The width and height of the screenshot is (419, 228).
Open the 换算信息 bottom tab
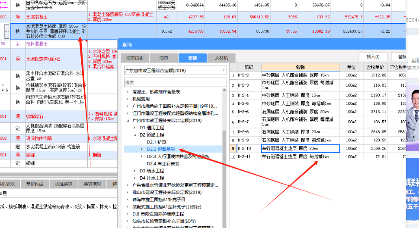tap(92, 184)
